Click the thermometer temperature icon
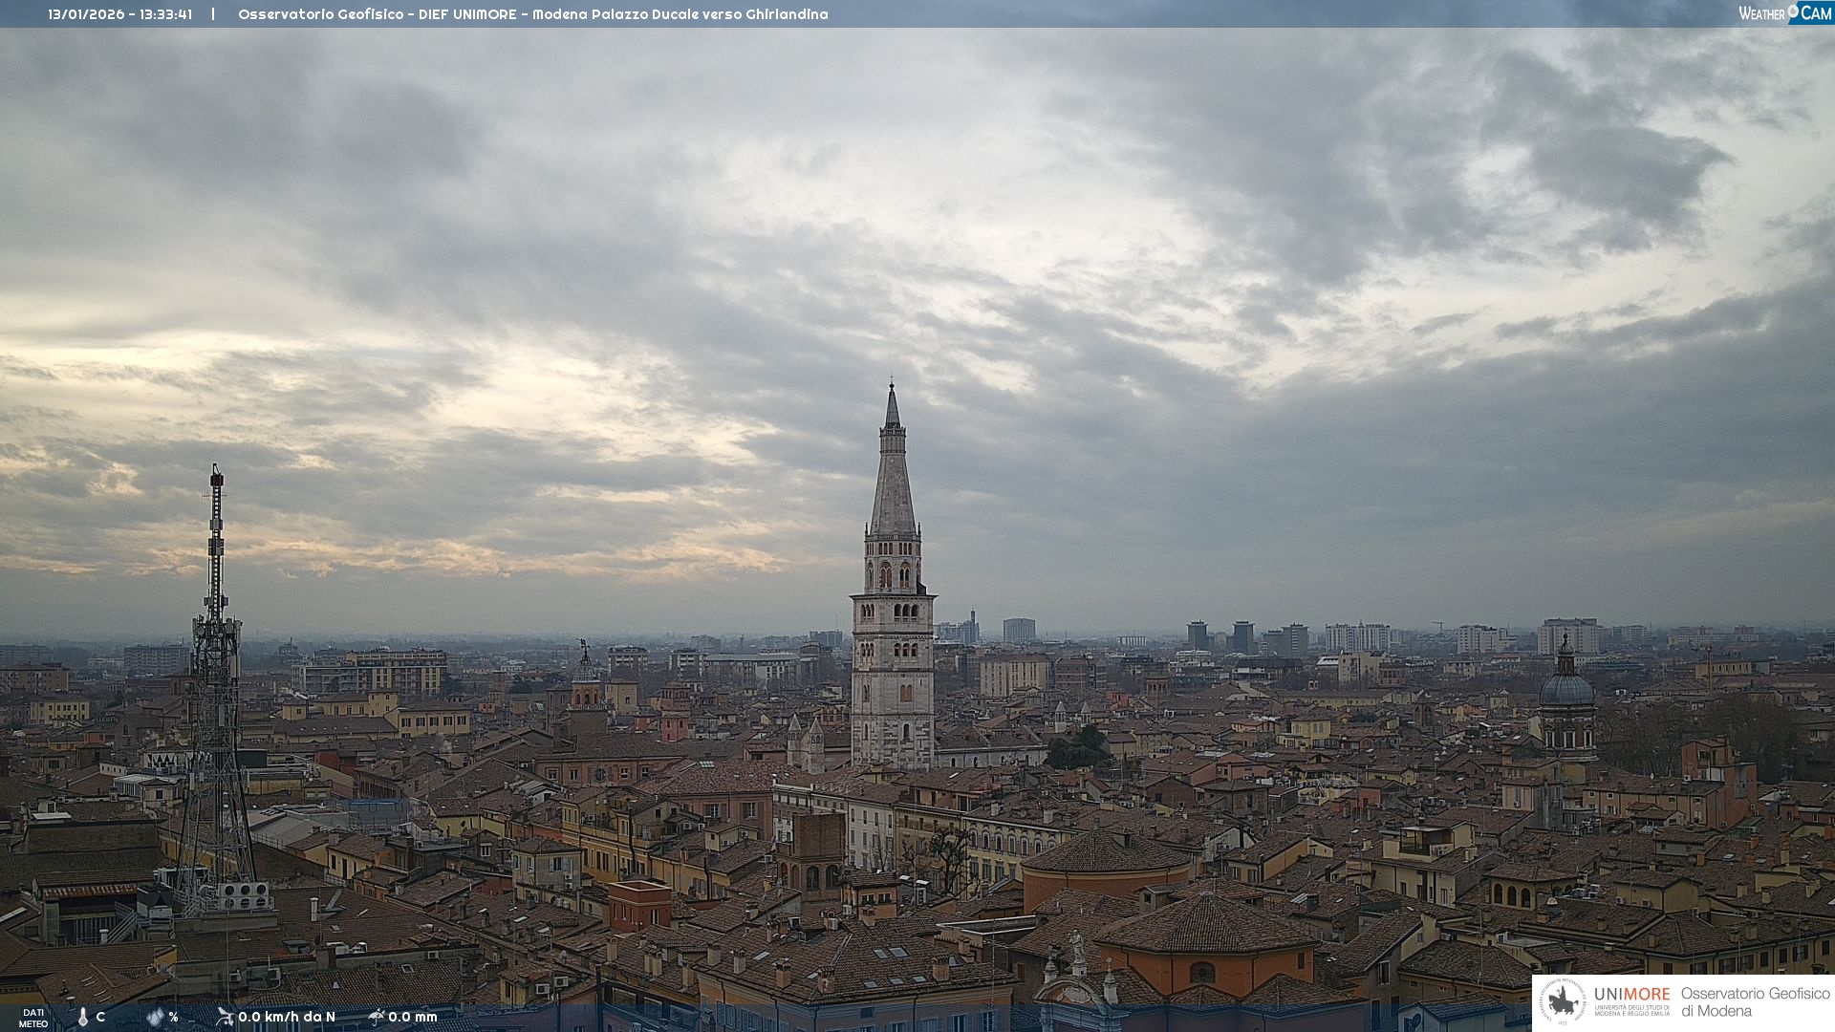Viewport: 1835px width, 1032px height. tap(83, 1017)
